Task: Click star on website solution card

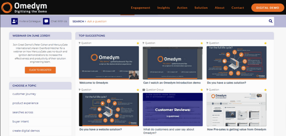Action: click(138, 90)
